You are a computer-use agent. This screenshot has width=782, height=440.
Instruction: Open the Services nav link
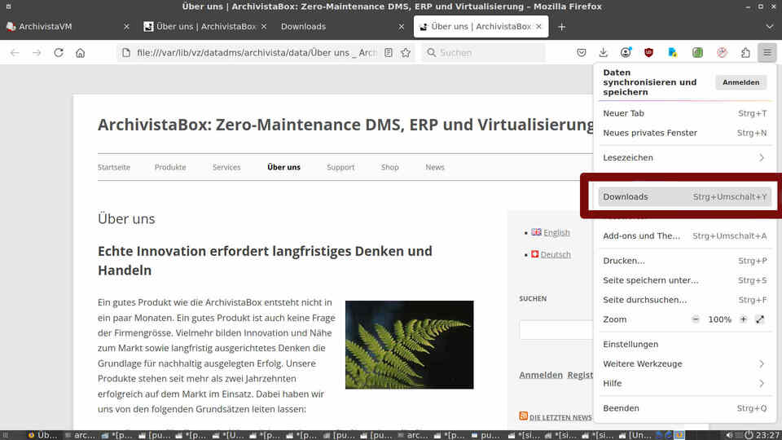(226, 167)
